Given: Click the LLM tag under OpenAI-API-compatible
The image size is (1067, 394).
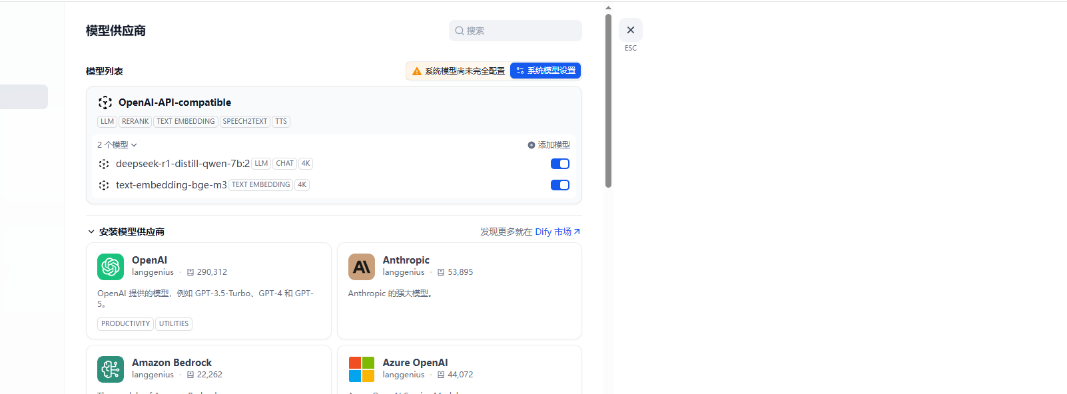Looking at the screenshot, I should click(107, 122).
